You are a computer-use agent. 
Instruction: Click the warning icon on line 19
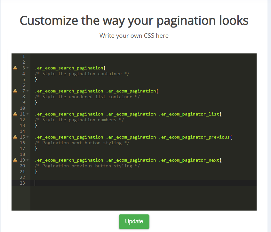tap(15, 160)
